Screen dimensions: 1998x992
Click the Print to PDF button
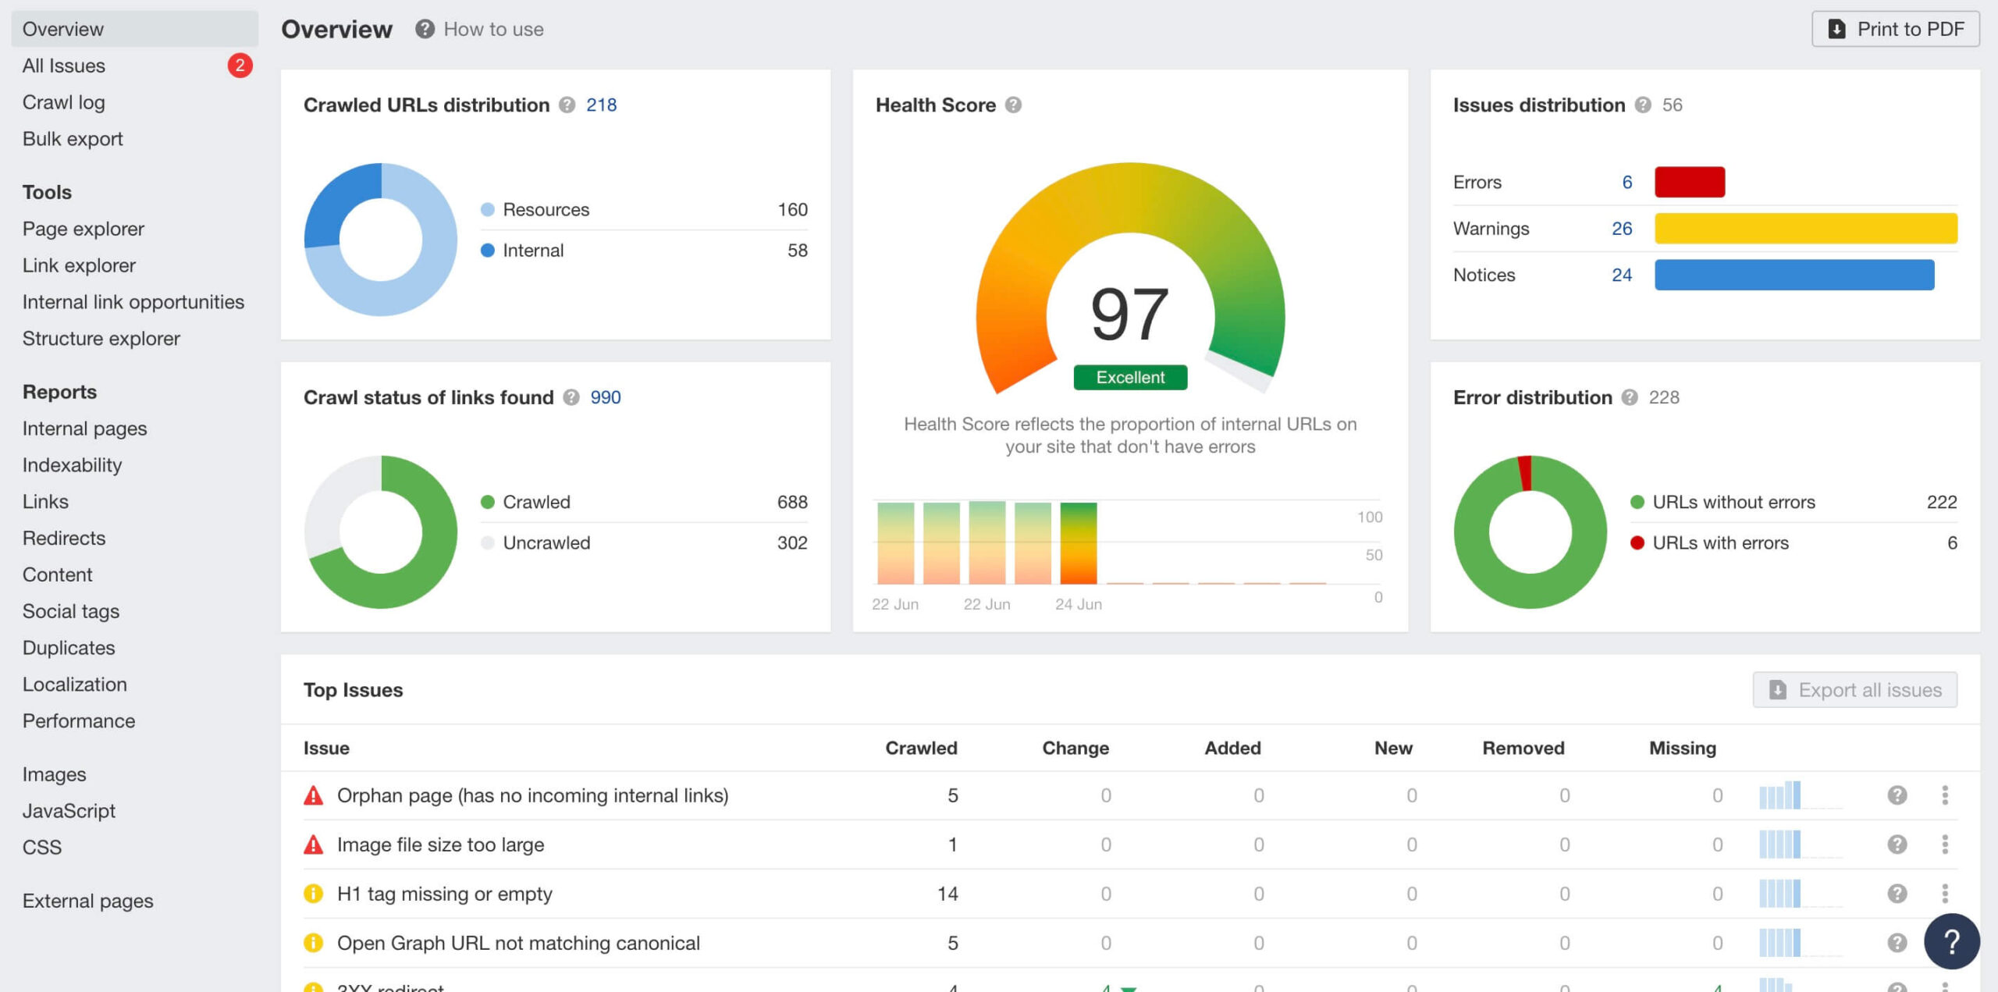coord(1896,29)
